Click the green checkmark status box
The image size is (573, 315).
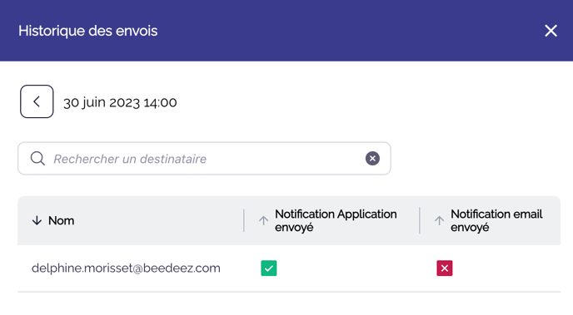pyautogui.click(x=268, y=268)
